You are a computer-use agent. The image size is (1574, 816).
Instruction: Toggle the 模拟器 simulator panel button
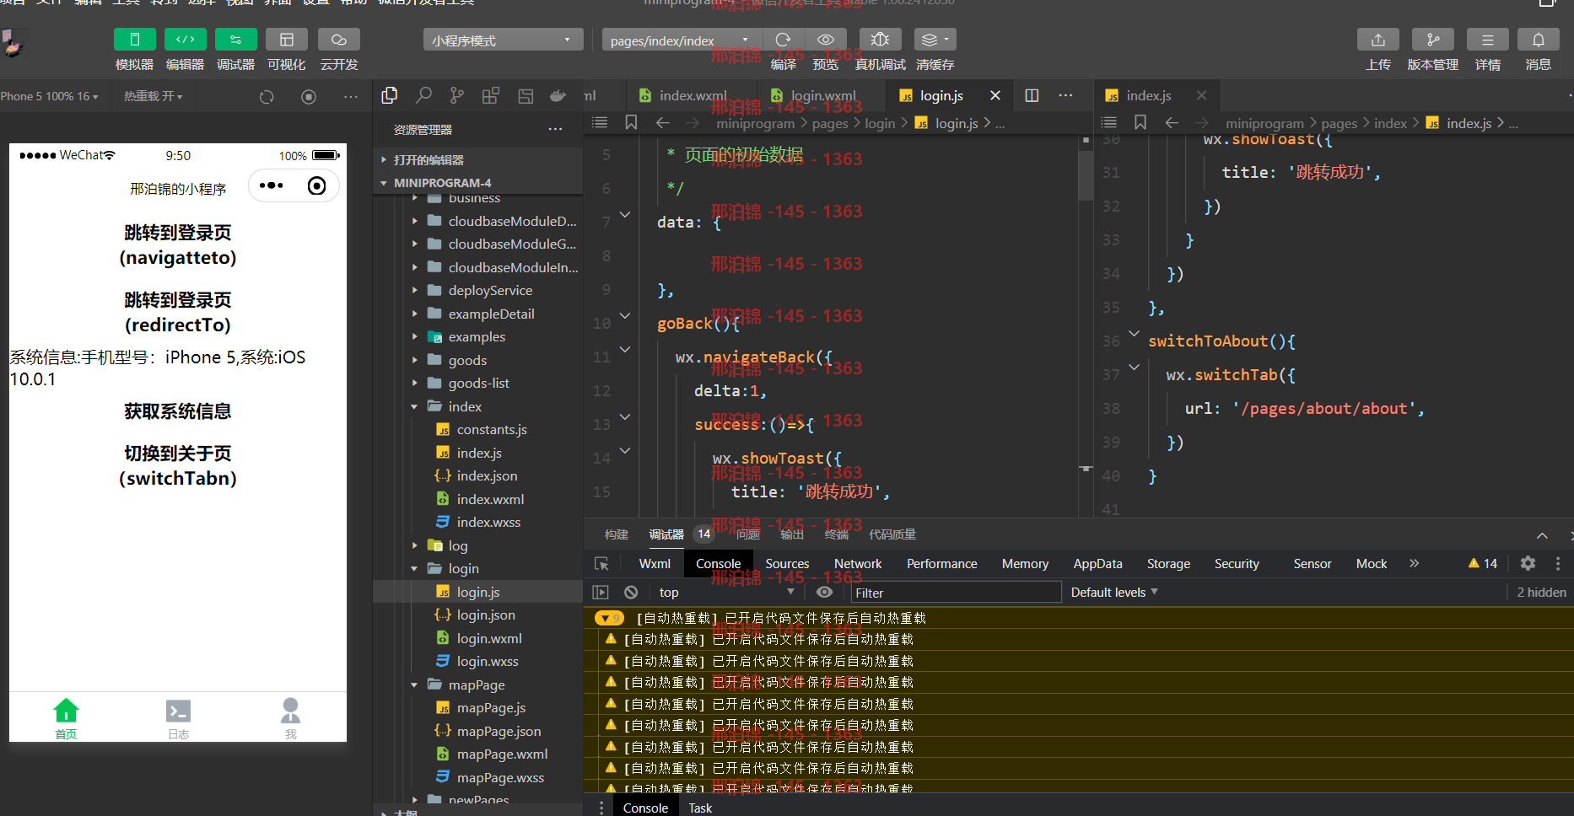[x=135, y=40]
